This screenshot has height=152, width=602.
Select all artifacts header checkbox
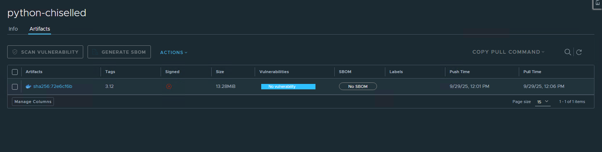click(15, 72)
